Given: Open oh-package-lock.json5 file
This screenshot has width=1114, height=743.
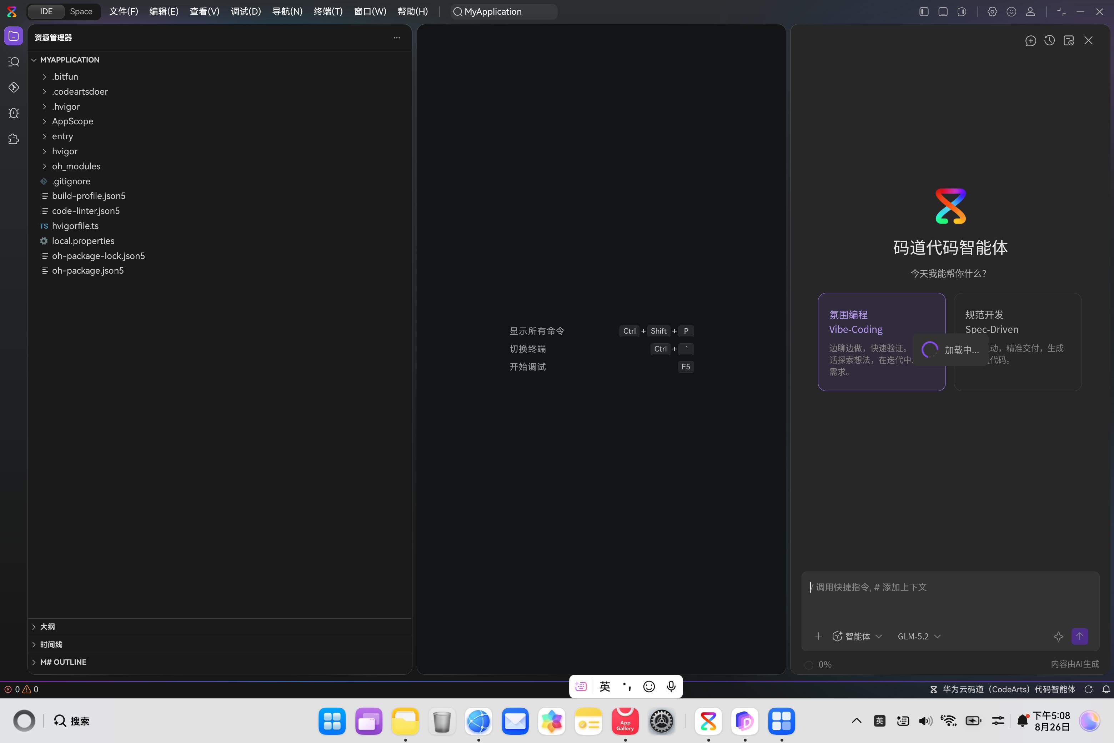Looking at the screenshot, I should point(220,256).
